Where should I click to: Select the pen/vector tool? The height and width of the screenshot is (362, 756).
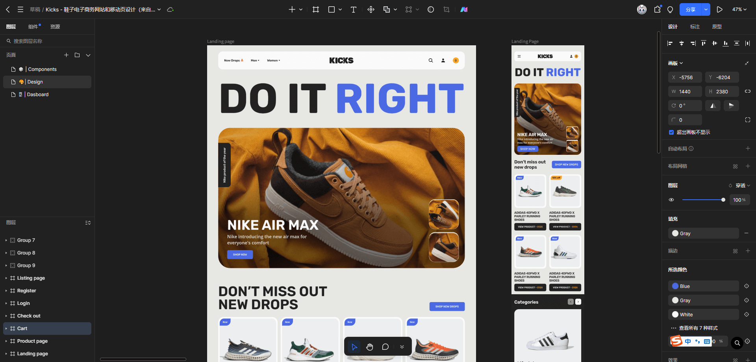(371, 9)
